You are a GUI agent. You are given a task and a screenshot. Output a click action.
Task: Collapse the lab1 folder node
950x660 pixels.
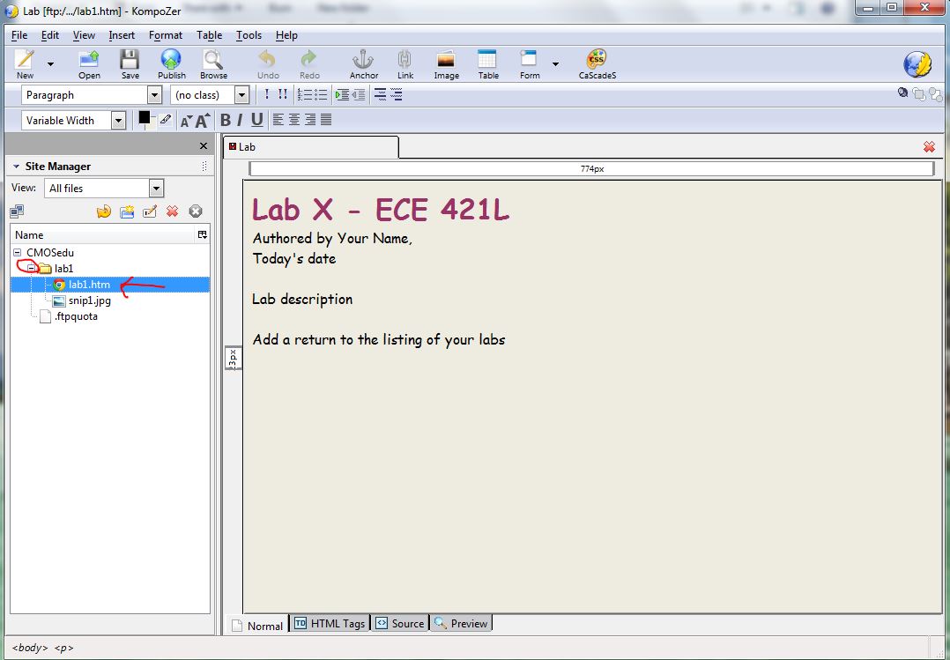pyautogui.click(x=32, y=269)
